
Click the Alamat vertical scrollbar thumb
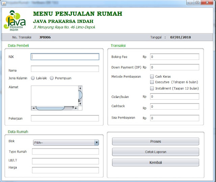tap(80, 95)
